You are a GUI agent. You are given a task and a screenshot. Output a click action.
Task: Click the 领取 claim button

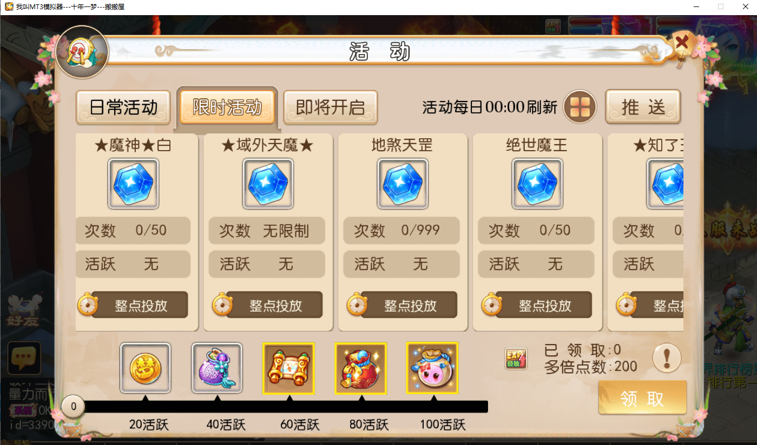point(642,398)
